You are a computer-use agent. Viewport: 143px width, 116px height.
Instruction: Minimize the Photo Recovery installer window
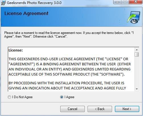click(117, 2)
